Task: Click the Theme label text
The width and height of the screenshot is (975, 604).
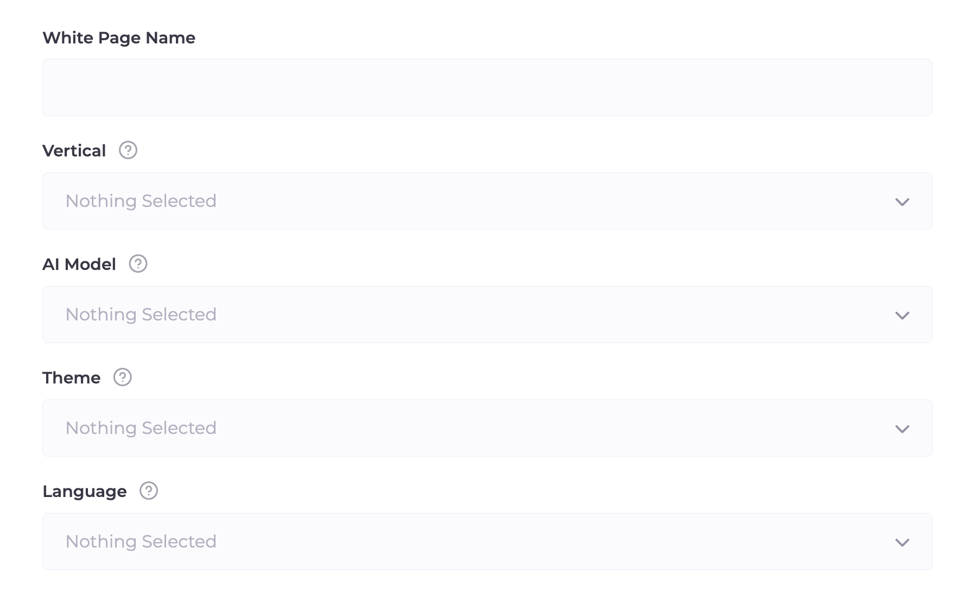Action: click(72, 377)
